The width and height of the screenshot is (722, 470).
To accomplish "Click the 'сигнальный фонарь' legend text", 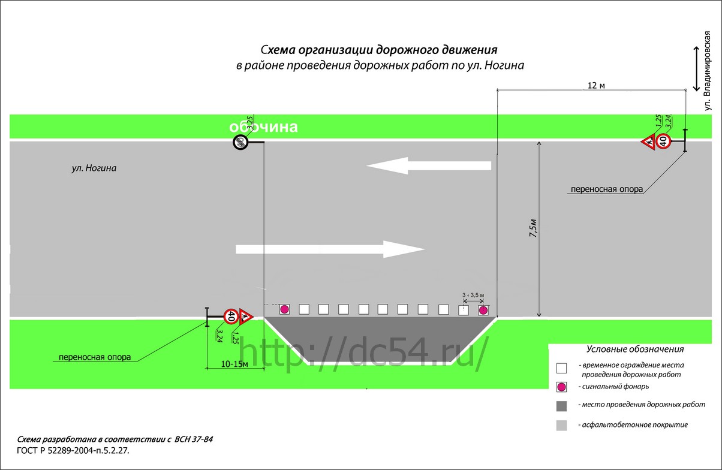I will point(613,387).
